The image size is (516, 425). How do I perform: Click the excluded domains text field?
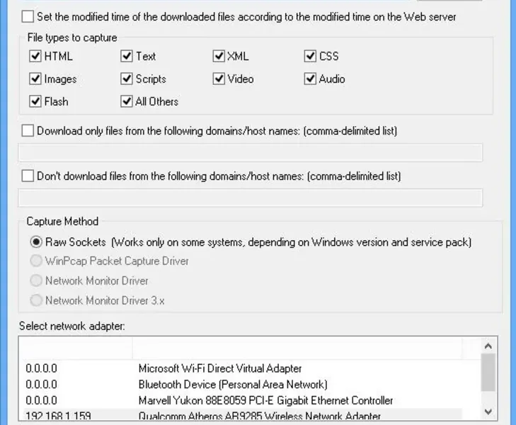tap(250, 198)
